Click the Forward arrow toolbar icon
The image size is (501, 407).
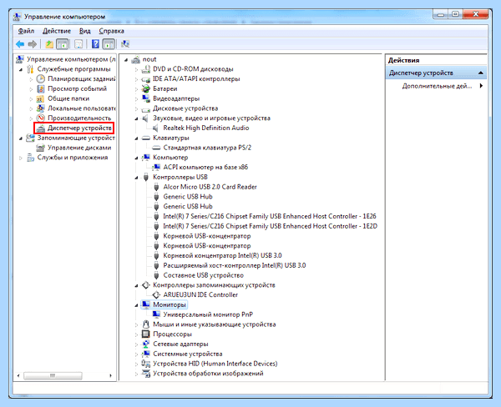pos(33,44)
